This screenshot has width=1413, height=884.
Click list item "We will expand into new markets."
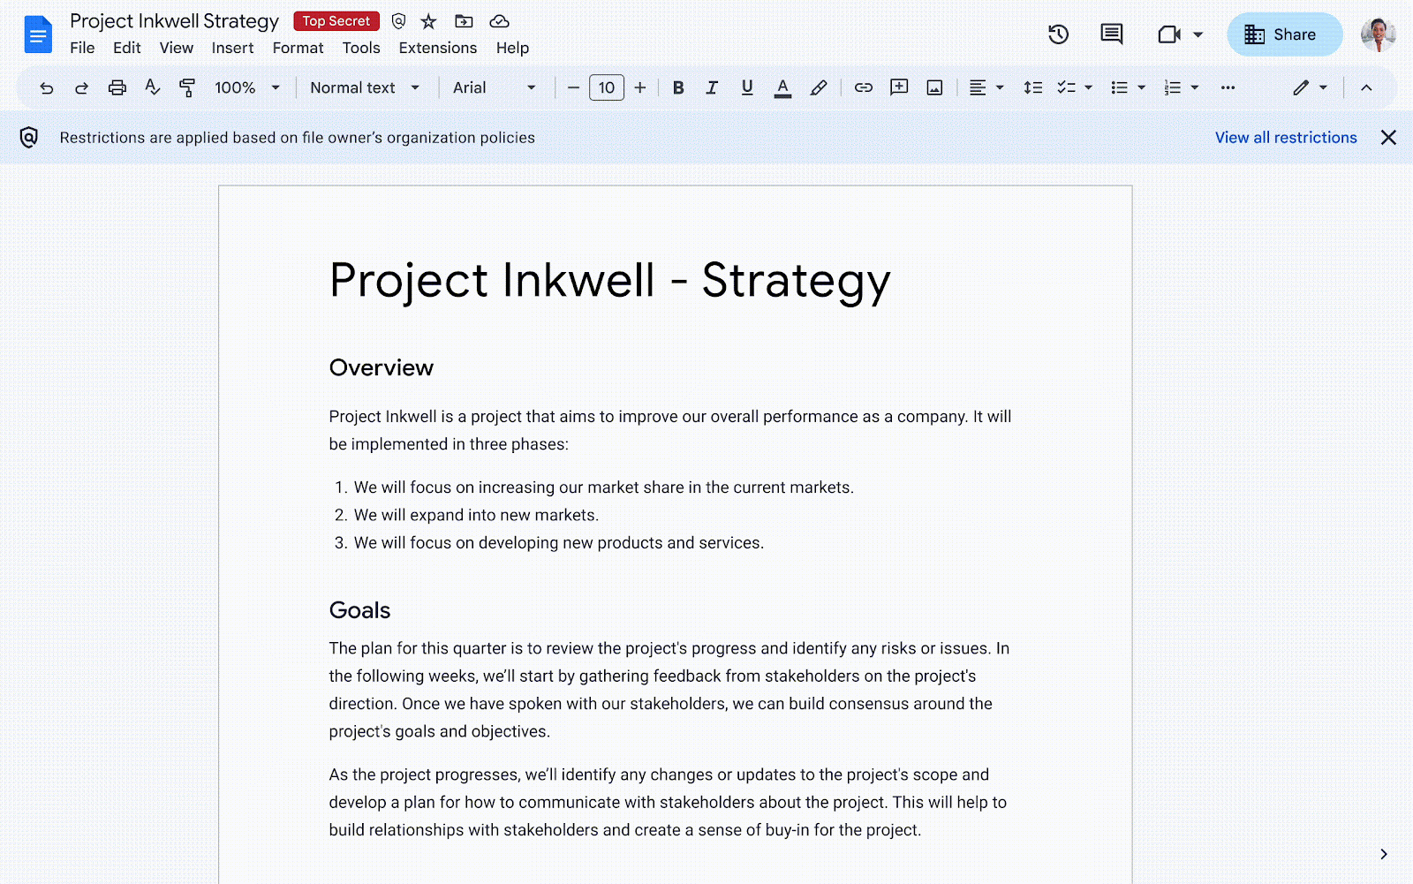tap(476, 515)
